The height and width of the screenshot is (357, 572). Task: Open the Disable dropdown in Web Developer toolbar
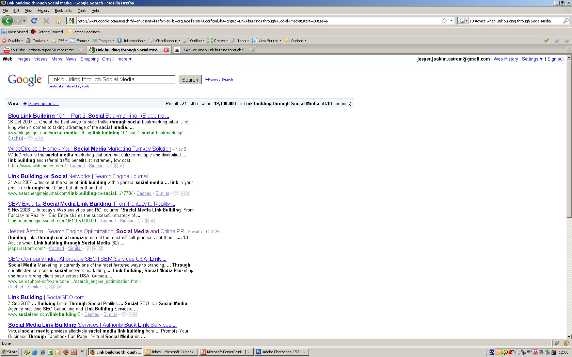pos(13,41)
